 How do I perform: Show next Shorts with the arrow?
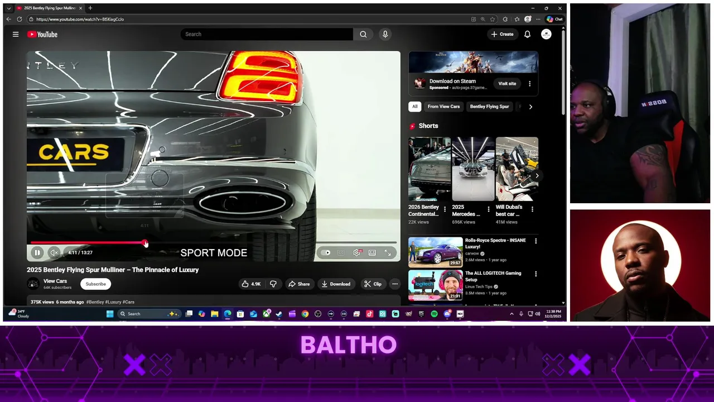[x=537, y=176]
